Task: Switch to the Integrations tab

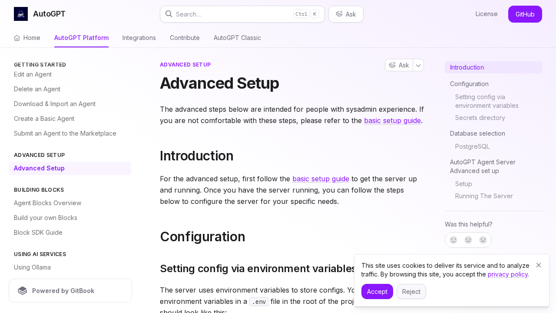Action: [x=139, y=38]
